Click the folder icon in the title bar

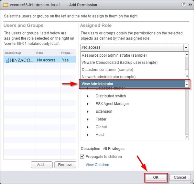5,5
